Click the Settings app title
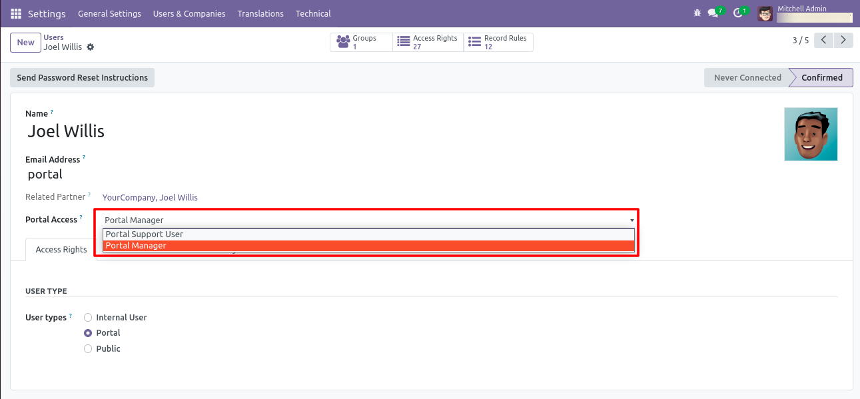The height and width of the screenshot is (399, 860). point(47,13)
